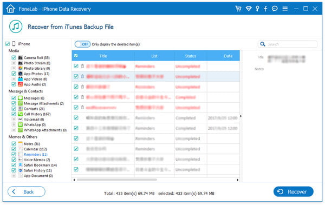Open the feedback chat bubble icon
This screenshot has height=205, width=325.
pos(275,9)
